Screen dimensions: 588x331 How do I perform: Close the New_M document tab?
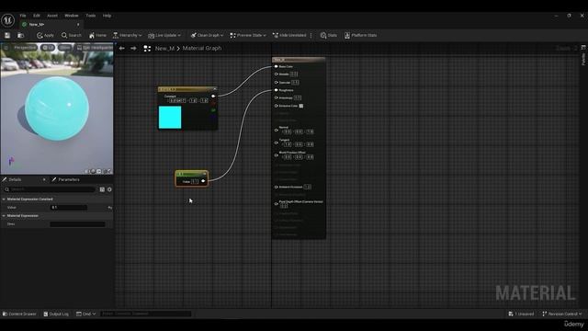coord(78,25)
